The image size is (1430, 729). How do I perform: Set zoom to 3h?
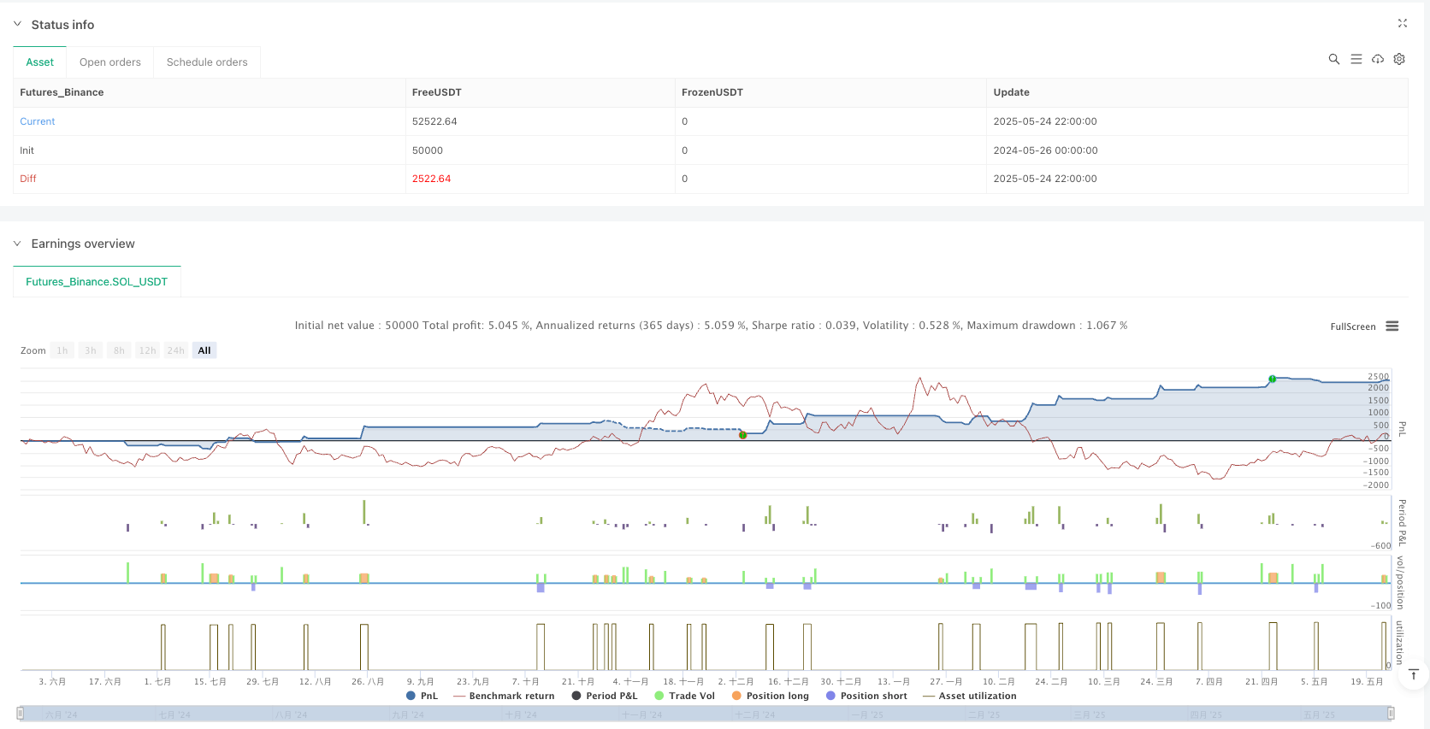(91, 350)
